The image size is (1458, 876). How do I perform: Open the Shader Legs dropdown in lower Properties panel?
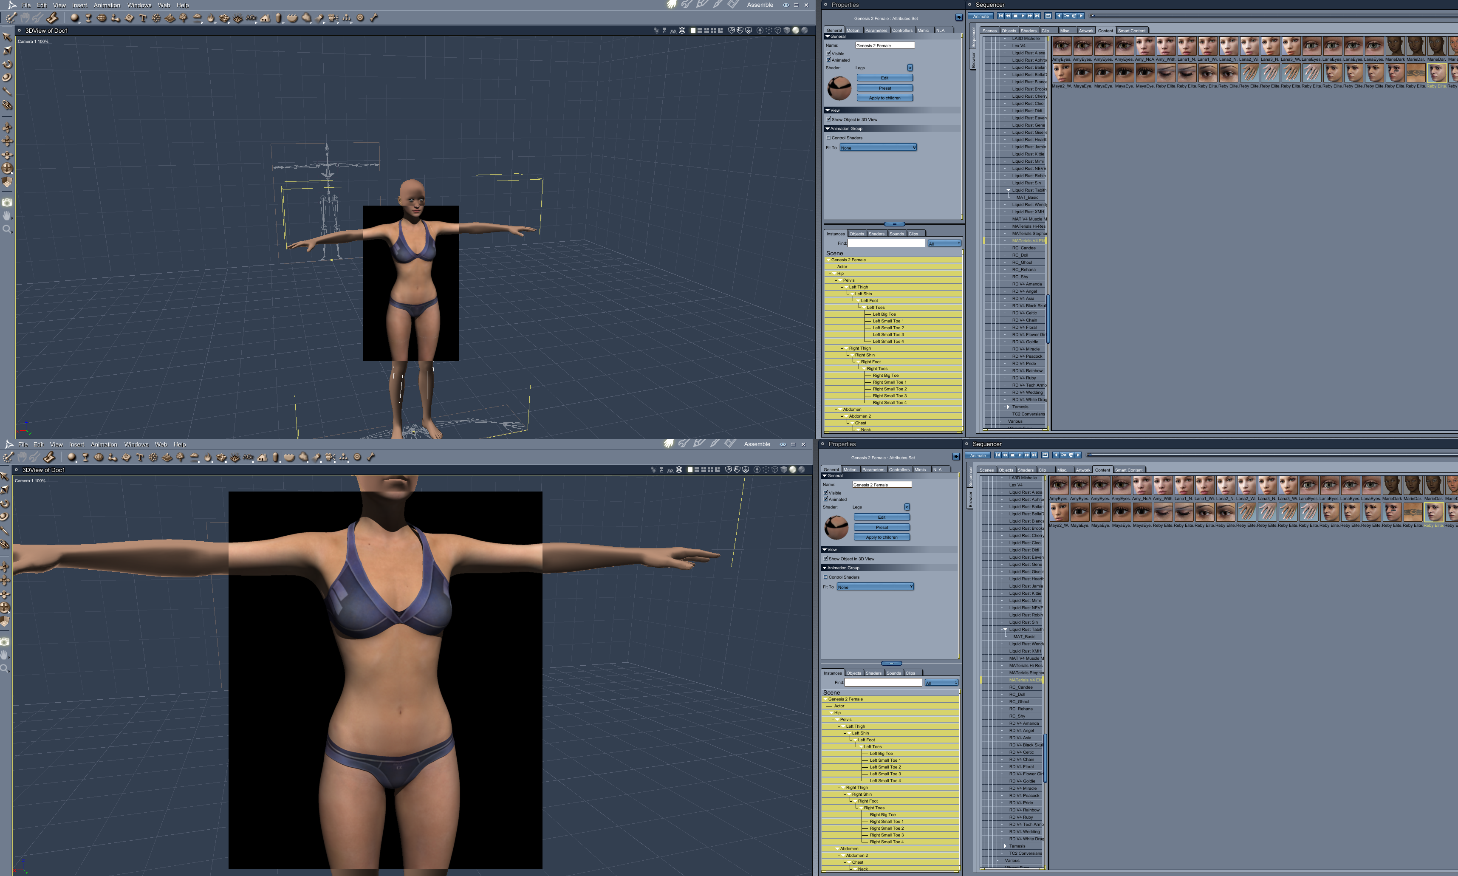(907, 507)
